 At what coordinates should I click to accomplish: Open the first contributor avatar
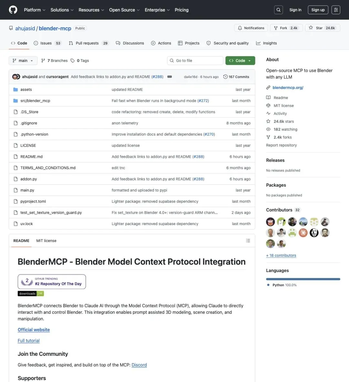270,222
